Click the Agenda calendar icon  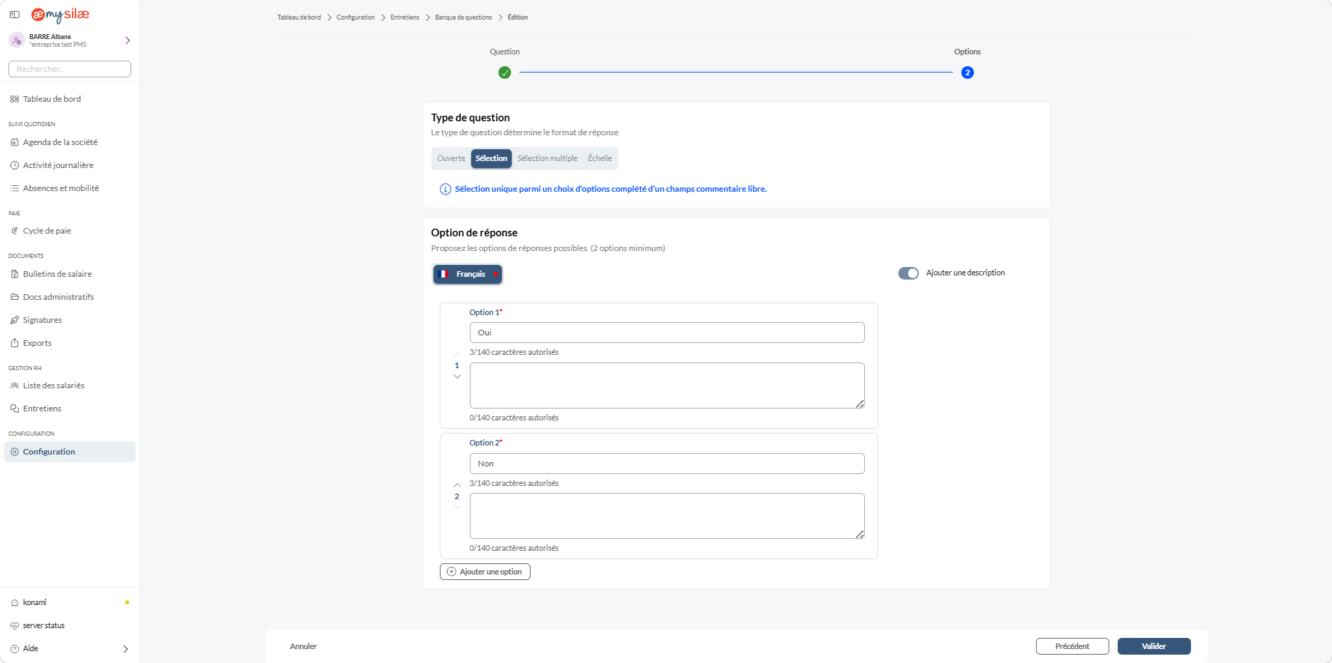click(x=15, y=142)
